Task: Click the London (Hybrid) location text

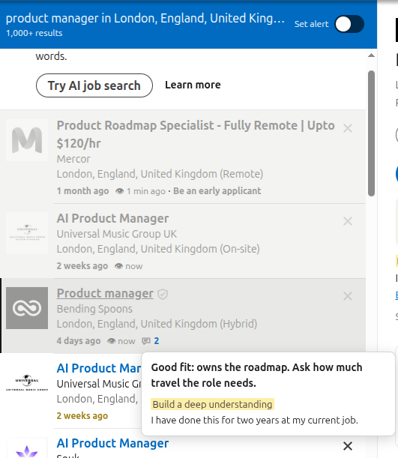Action: (157, 324)
